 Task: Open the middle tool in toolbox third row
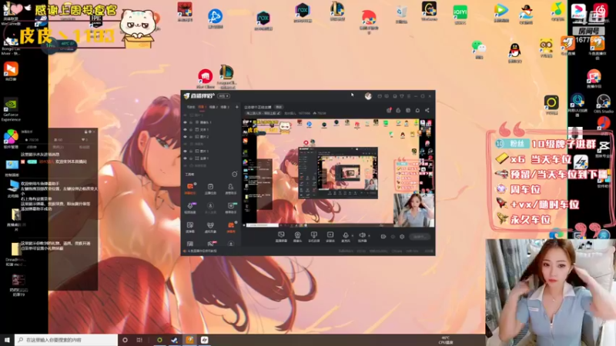click(x=210, y=227)
